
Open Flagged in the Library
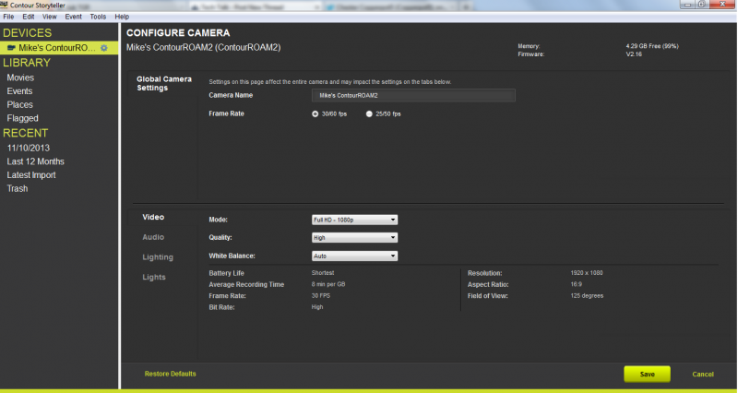(x=22, y=118)
